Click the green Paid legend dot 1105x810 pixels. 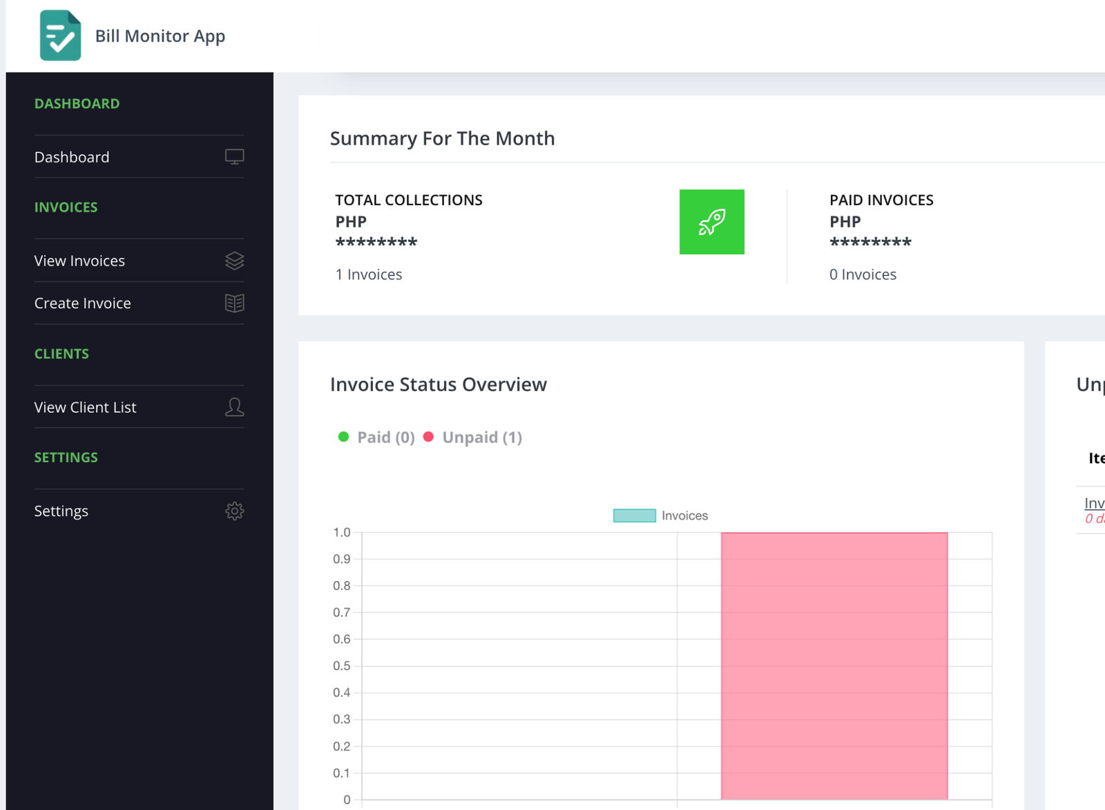tap(343, 437)
